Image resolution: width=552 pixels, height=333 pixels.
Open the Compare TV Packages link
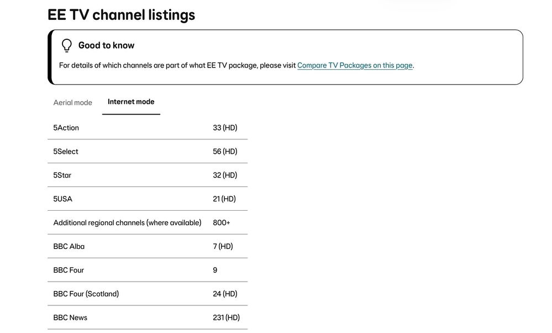(x=355, y=65)
